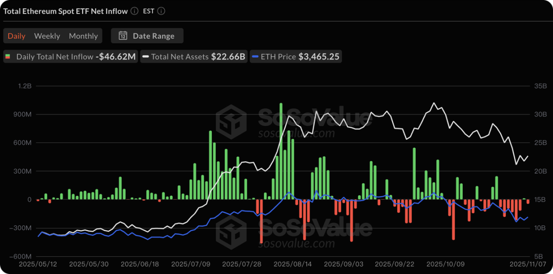
Task: Click the EST timezone label
Action: click(x=148, y=11)
